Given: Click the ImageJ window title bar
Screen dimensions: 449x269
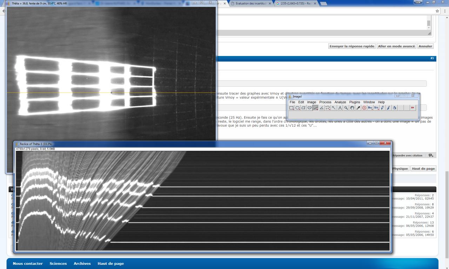Looking at the screenshot, I should pos(353,96).
